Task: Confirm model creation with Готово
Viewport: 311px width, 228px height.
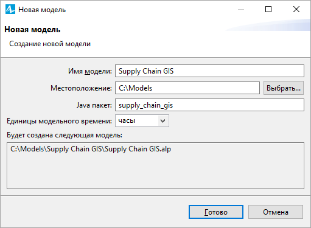Action: (216, 212)
